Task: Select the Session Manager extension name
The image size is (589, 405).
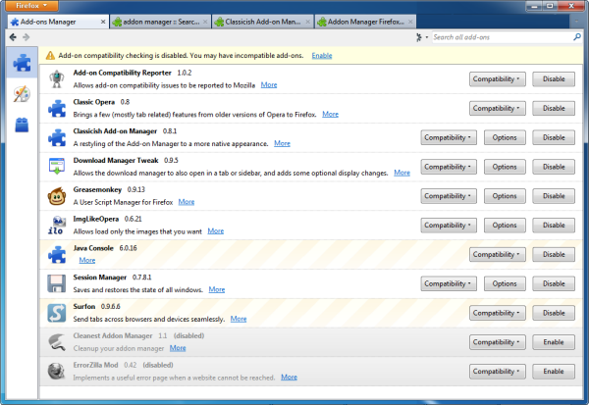Action: pyautogui.click(x=100, y=278)
